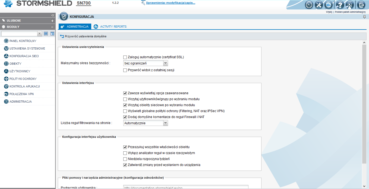Image resolution: width=369 pixels, height=189 pixels.
Task: Uncheck Wczytaj obiekty sieciowe po wybraniu modułu
Action: pos(125,105)
